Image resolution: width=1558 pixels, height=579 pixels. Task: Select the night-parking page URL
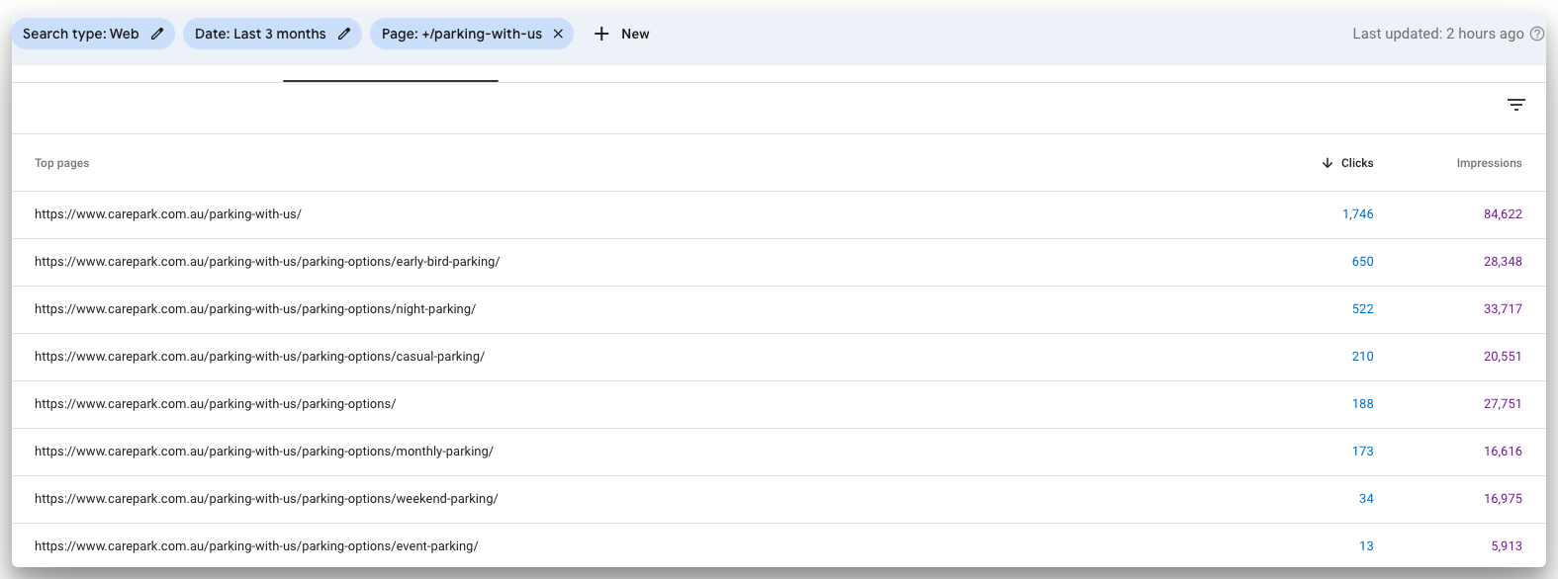point(255,309)
